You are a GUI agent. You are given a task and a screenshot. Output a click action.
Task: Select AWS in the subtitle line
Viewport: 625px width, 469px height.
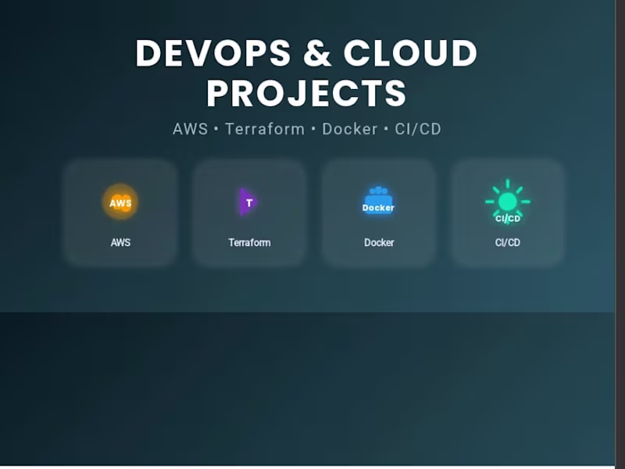click(191, 128)
